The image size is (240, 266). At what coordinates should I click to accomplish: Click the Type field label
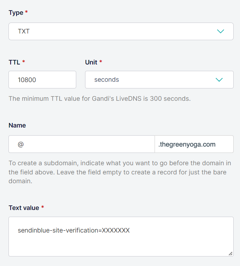tap(16, 13)
